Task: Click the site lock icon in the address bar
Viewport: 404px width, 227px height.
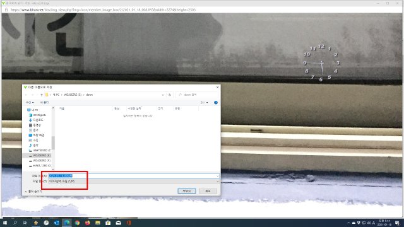Action: pos(6,9)
